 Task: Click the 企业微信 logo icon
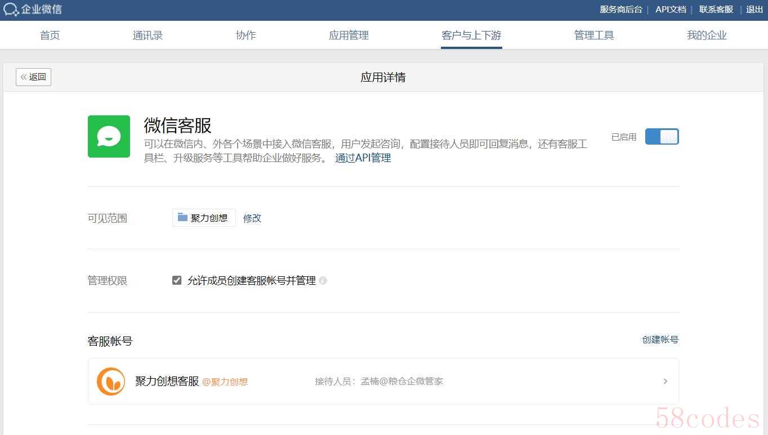[11, 10]
